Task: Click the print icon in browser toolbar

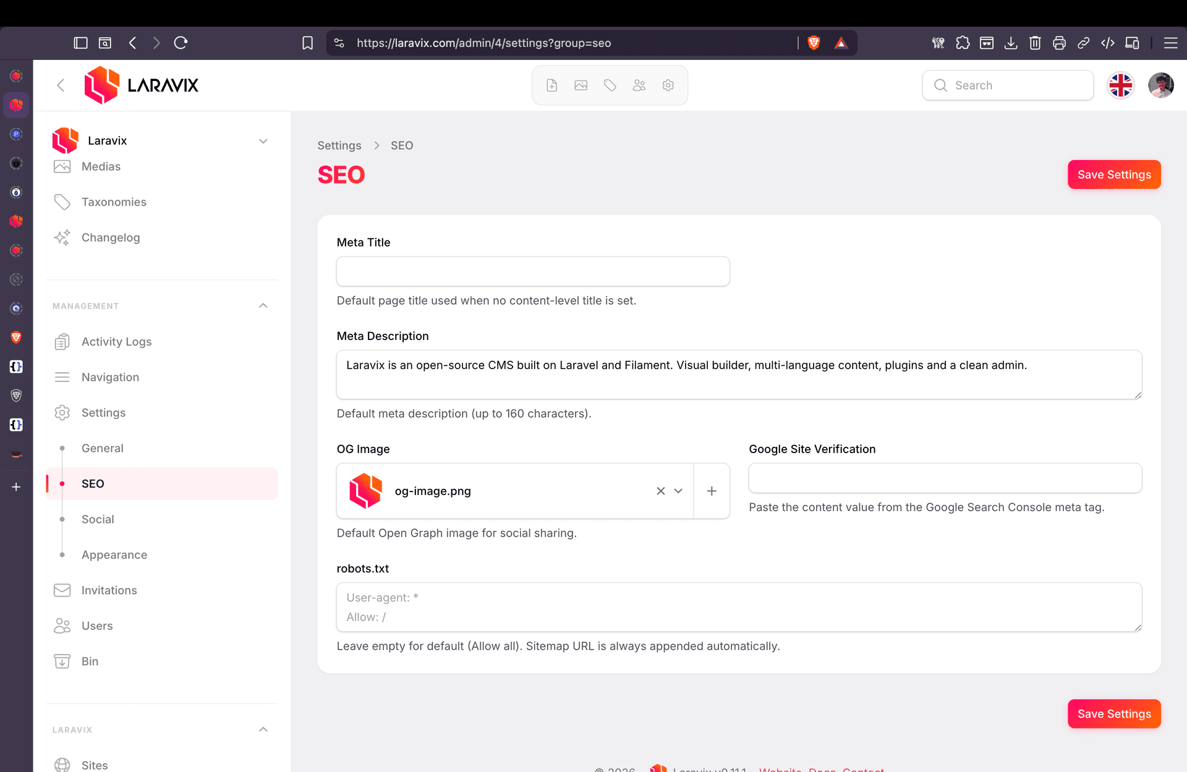Action: [x=1059, y=43]
